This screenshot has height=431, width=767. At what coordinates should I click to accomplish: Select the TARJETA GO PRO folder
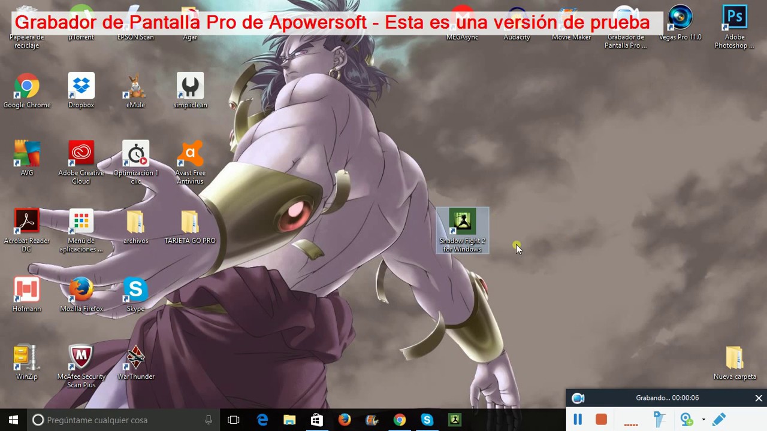click(x=190, y=227)
